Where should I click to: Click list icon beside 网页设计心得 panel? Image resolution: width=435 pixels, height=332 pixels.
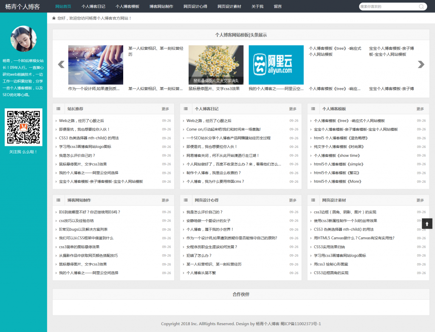(x=186, y=200)
